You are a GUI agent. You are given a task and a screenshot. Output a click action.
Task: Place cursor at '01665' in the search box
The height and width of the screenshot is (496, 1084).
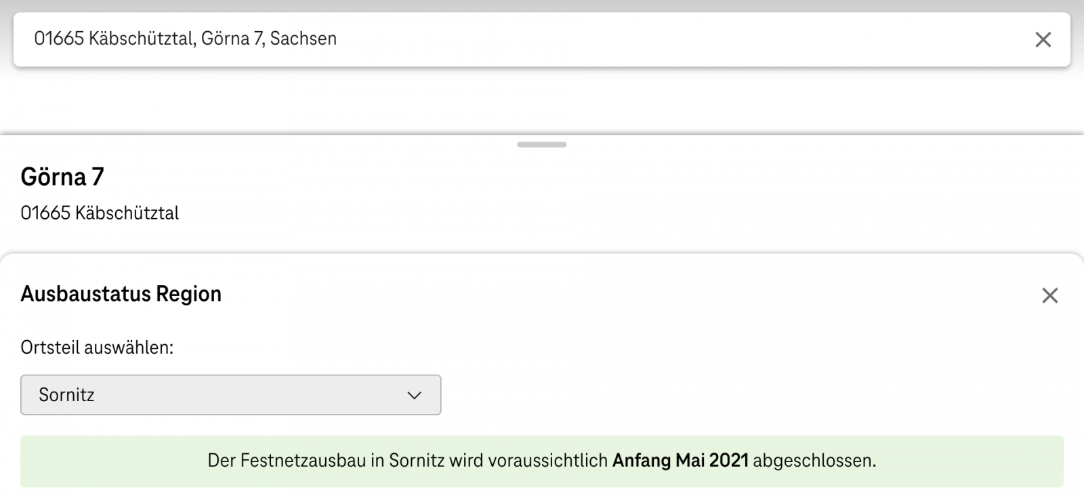59,39
